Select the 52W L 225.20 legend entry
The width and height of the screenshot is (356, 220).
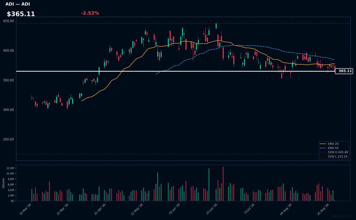[334, 156]
